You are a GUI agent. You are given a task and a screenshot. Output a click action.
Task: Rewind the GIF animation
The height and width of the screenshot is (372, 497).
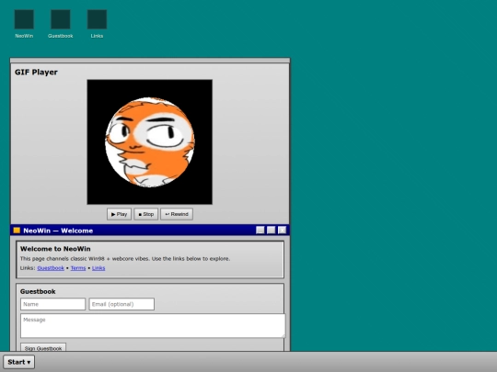click(x=177, y=214)
